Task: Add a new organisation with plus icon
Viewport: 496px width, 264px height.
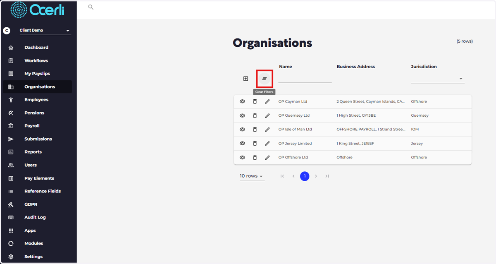Action: [246, 79]
